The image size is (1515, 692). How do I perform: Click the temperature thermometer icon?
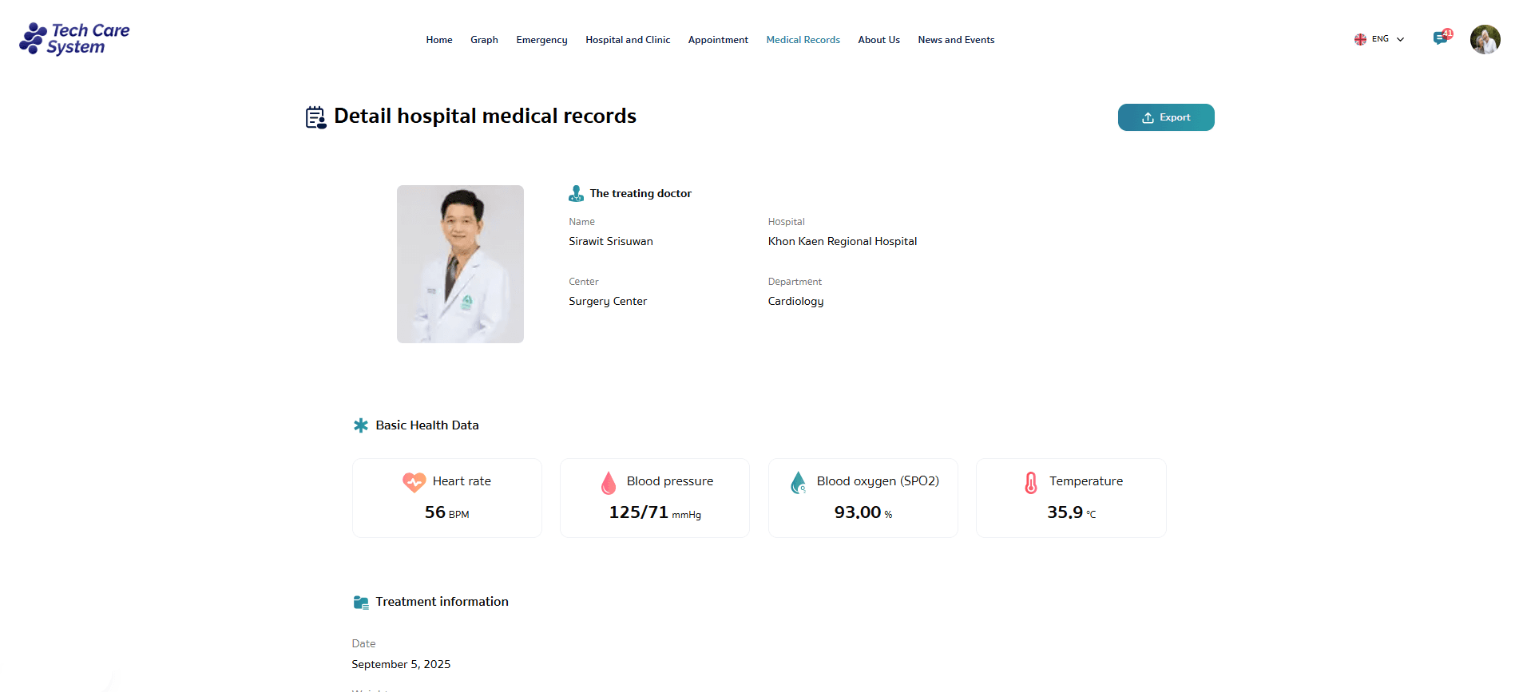click(1031, 482)
